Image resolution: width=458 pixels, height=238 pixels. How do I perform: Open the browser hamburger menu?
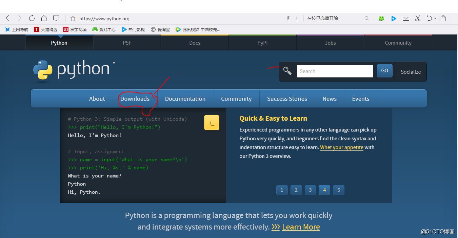coord(455,18)
